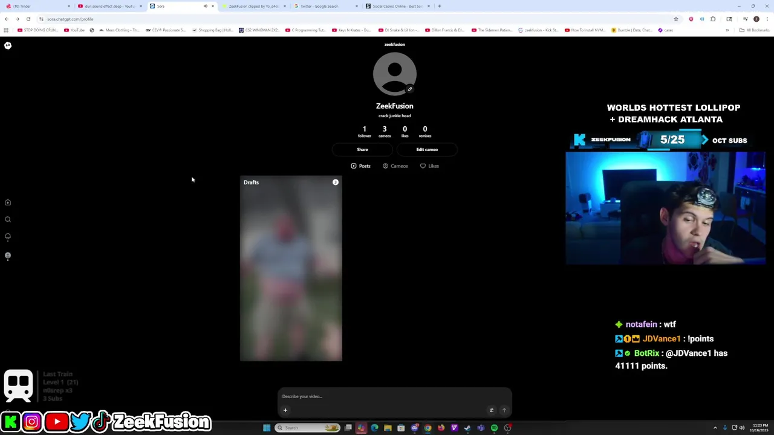Focus the Describe your video field
774x435 pixels.
tap(394, 396)
